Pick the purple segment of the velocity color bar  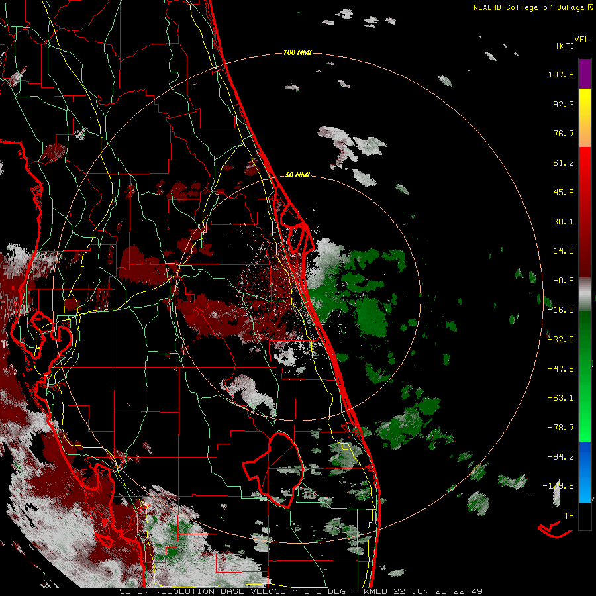point(585,74)
